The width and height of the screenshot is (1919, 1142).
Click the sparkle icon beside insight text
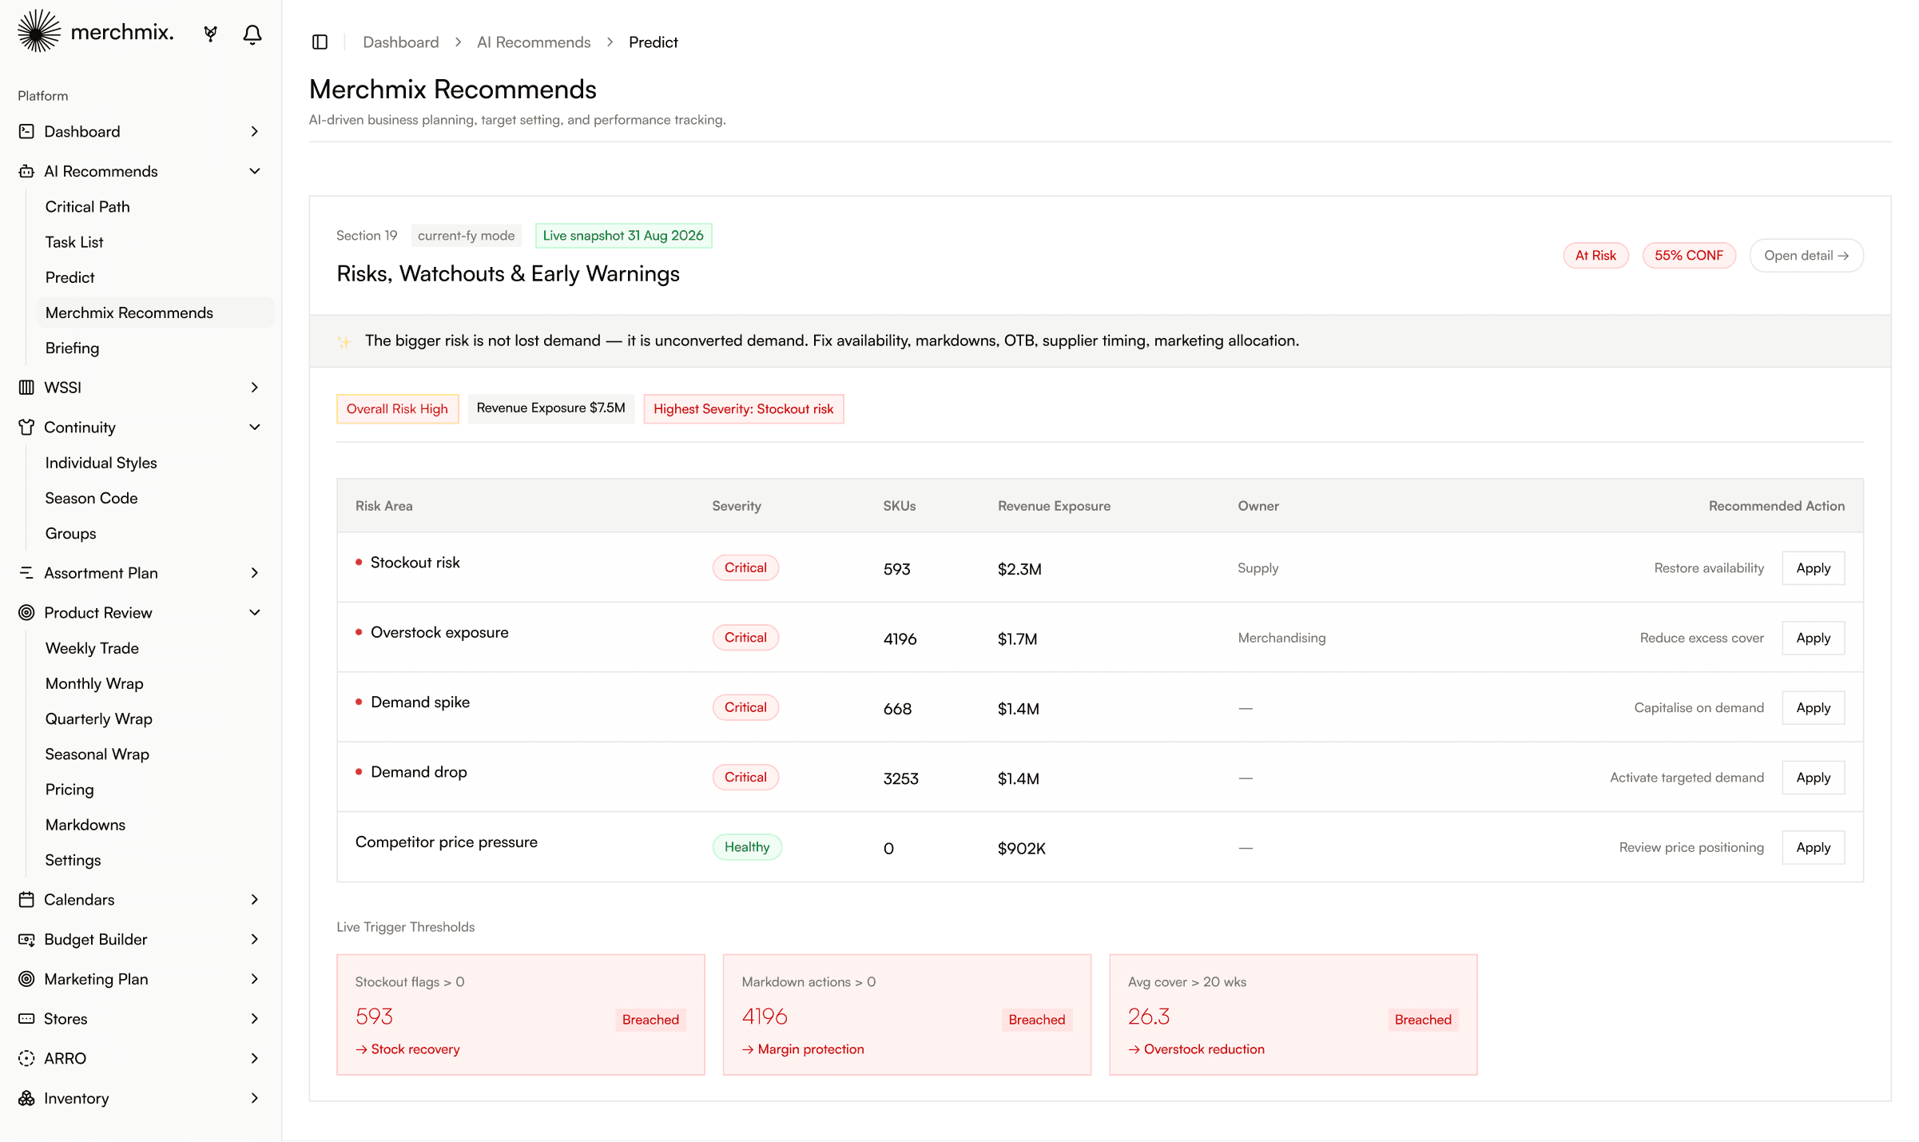[x=344, y=341]
